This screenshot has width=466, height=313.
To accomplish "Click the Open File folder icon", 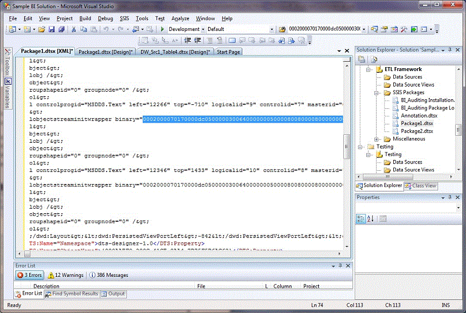I will click(42, 29).
